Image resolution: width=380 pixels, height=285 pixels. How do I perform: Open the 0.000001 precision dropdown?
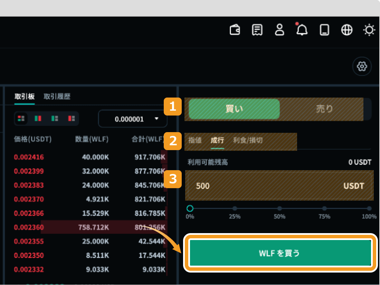point(132,119)
